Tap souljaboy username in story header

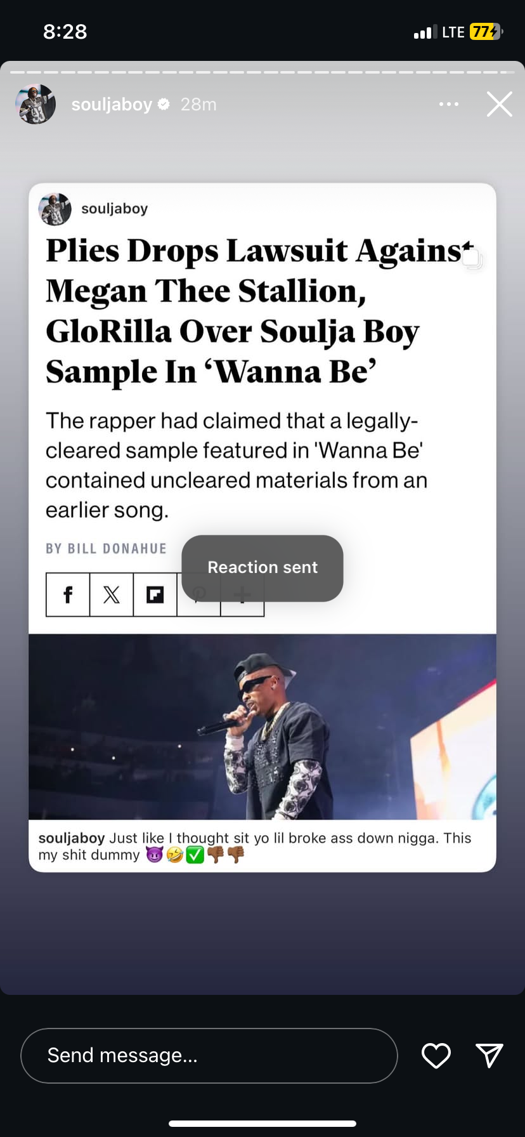click(x=112, y=104)
